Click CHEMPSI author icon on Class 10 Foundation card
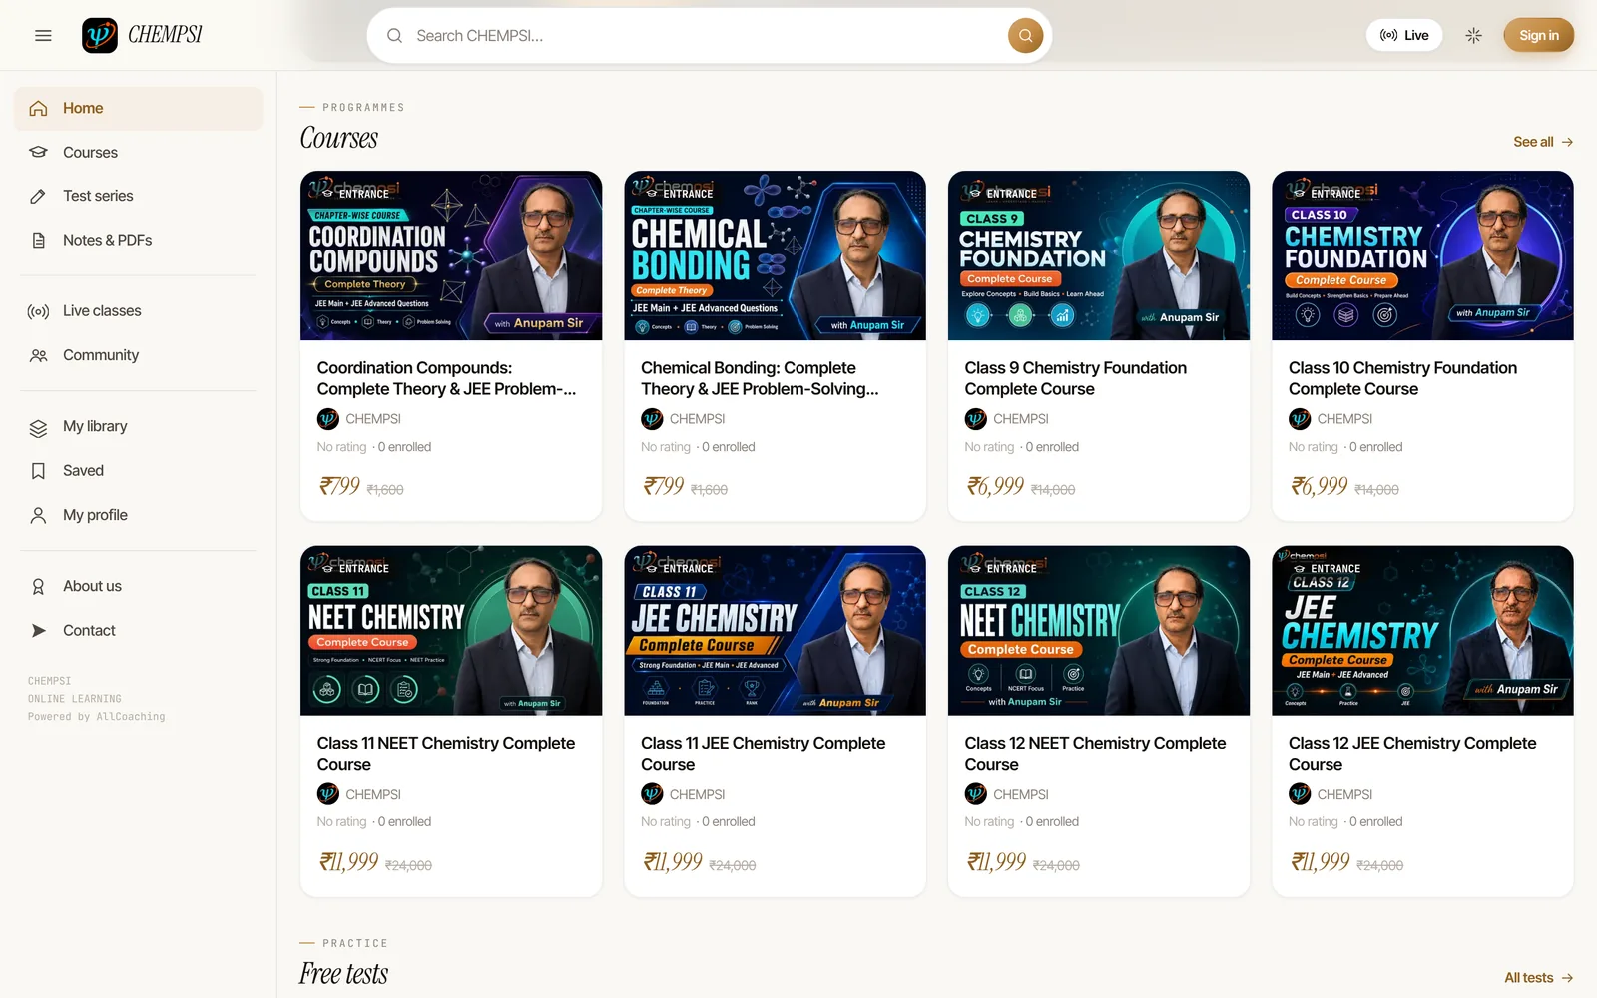 point(1300,419)
